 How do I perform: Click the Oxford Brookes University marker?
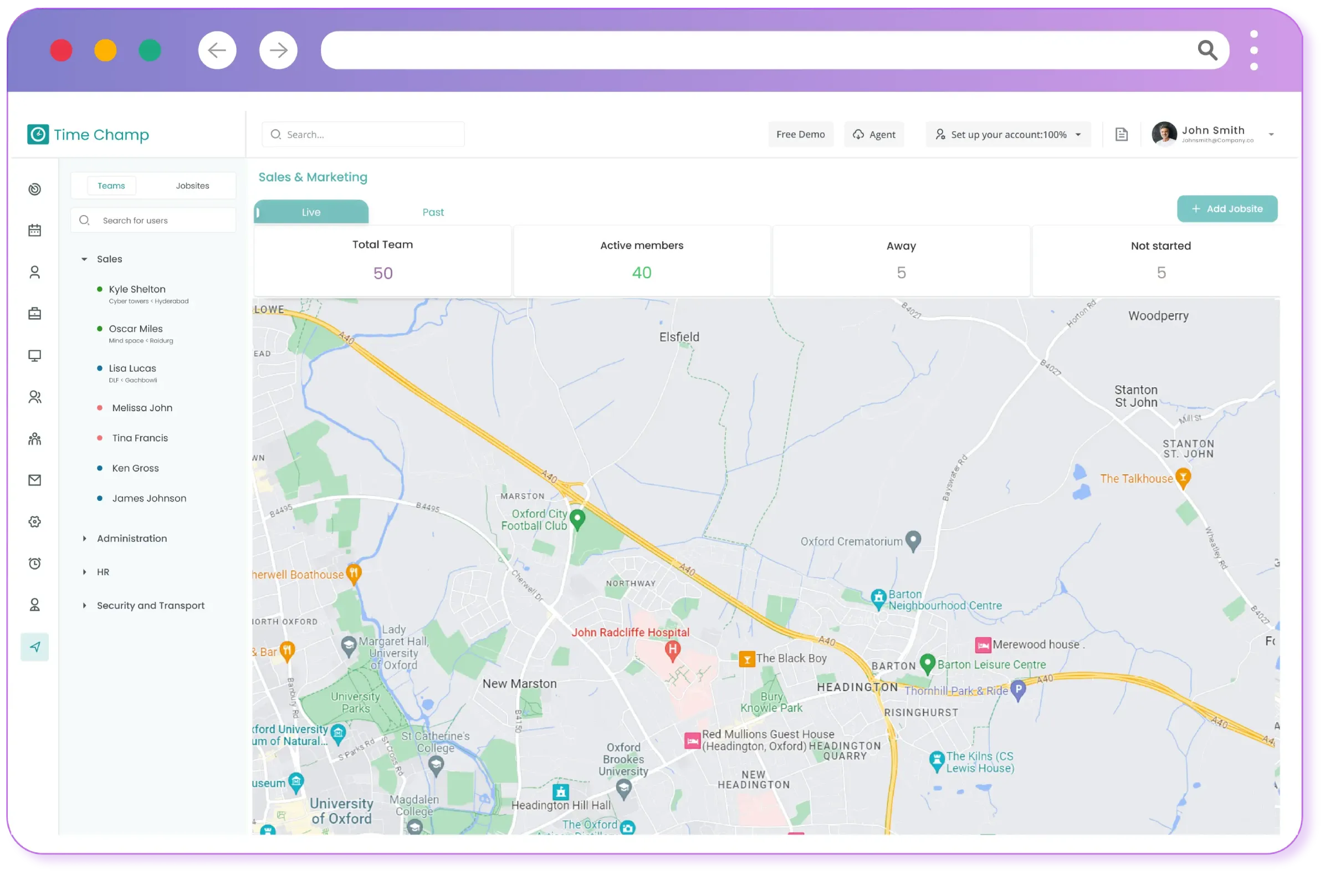pyautogui.click(x=624, y=790)
